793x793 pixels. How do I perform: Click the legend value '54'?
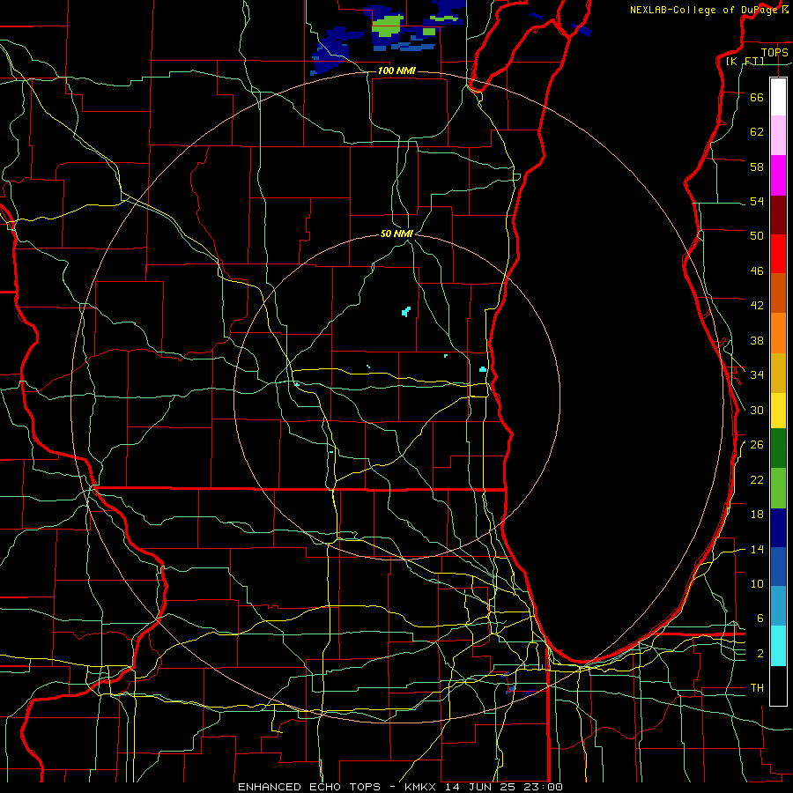(x=757, y=201)
